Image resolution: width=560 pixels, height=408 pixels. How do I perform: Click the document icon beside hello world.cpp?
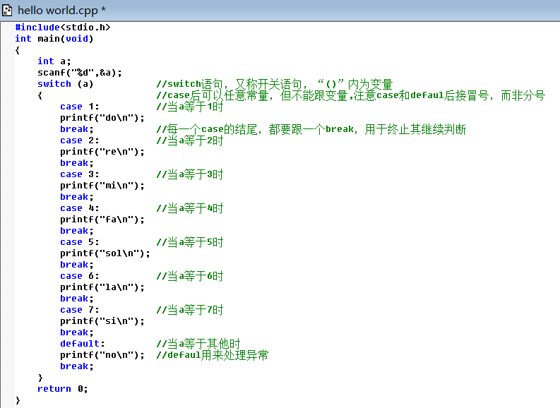click(x=7, y=10)
